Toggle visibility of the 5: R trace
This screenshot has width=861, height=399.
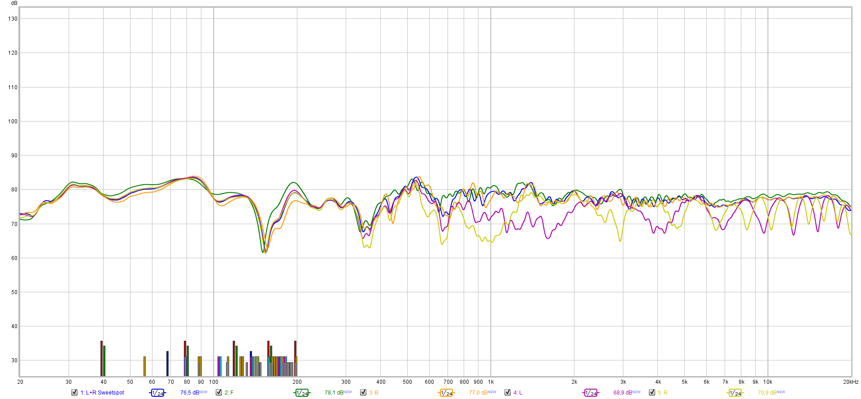(652, 392)
